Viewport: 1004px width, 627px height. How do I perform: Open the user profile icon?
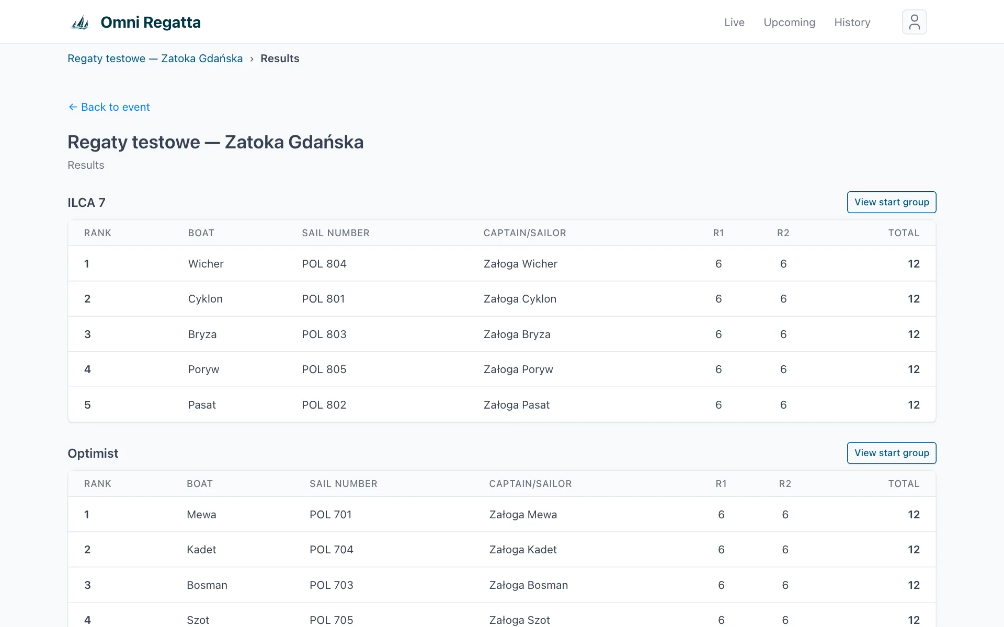pyautogui.click(x=914, y=22)
